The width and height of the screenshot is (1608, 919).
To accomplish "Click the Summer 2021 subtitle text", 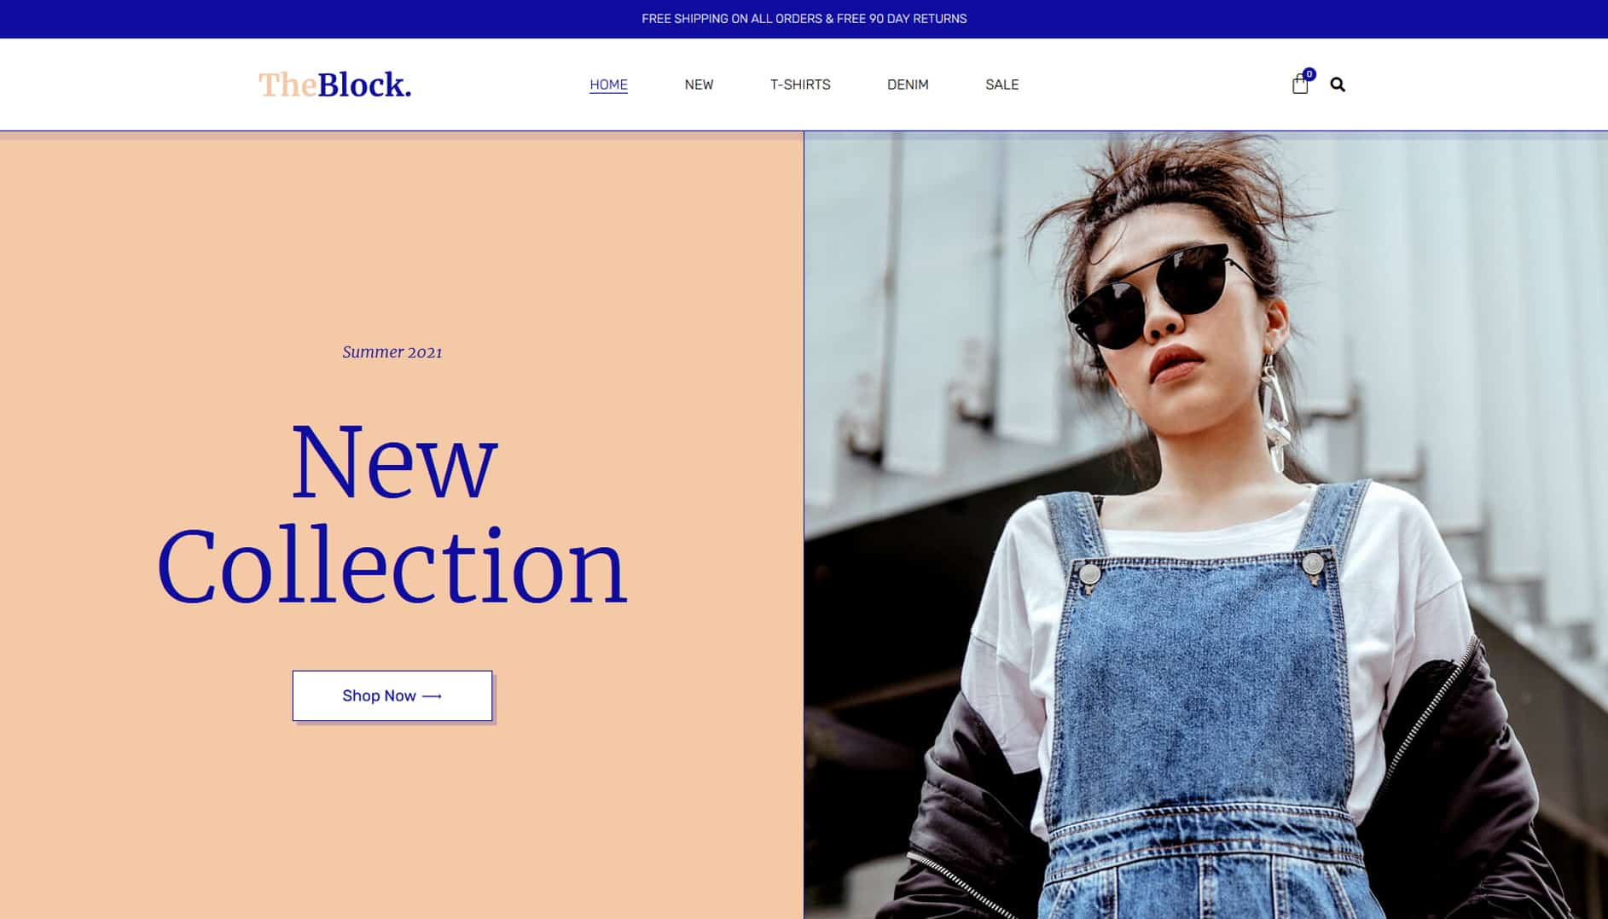I will pyautogui.click(x=392, y=352).
